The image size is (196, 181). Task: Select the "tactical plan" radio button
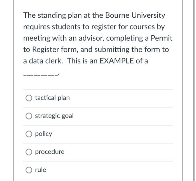(29, 98)
